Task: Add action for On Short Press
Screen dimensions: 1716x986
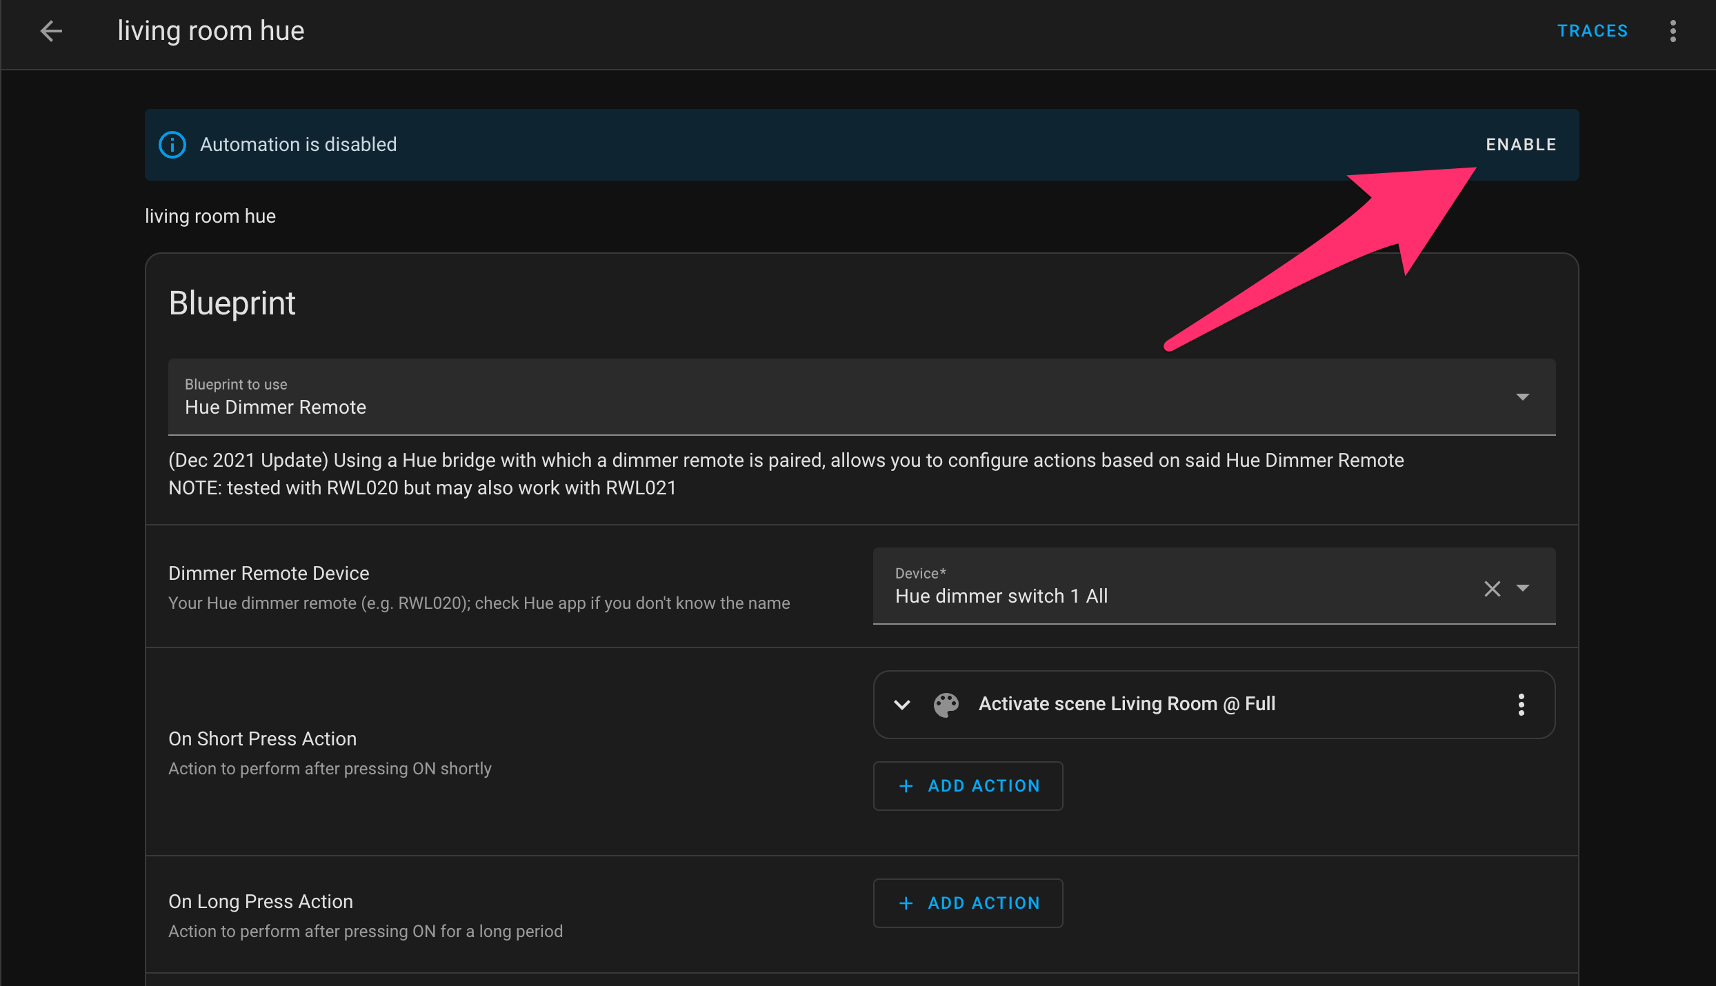Action: click(x=983, y=786)
